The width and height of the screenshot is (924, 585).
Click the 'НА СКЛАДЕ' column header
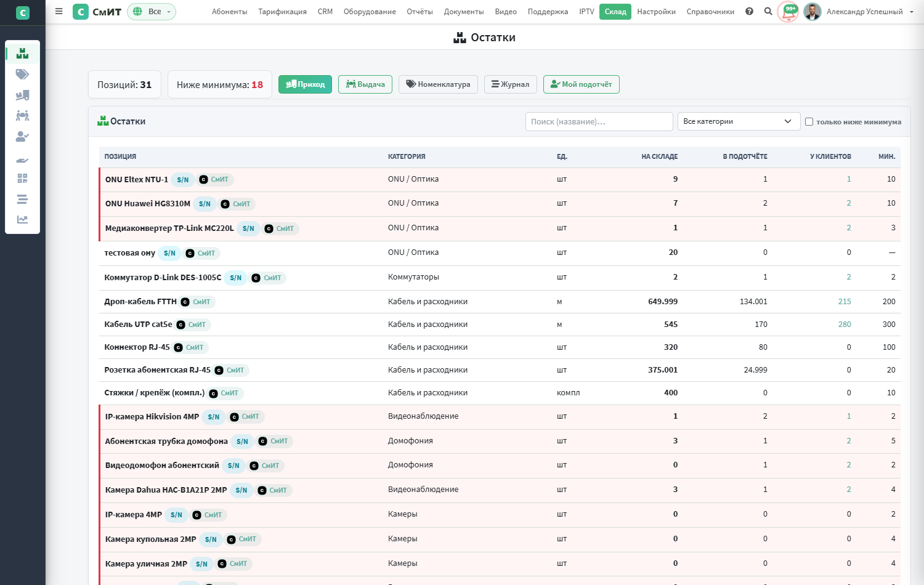point(659,156)
